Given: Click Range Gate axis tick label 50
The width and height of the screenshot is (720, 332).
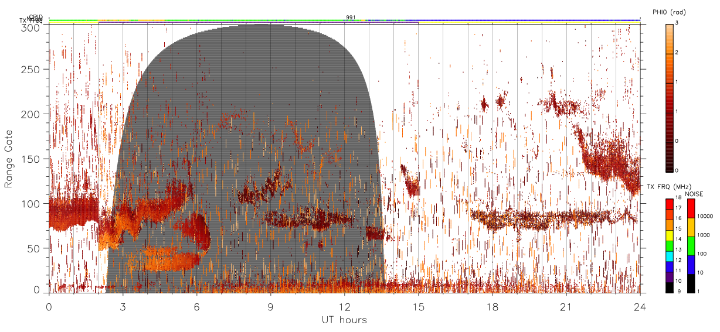Looking at the screenshot, I should point(34,248).
